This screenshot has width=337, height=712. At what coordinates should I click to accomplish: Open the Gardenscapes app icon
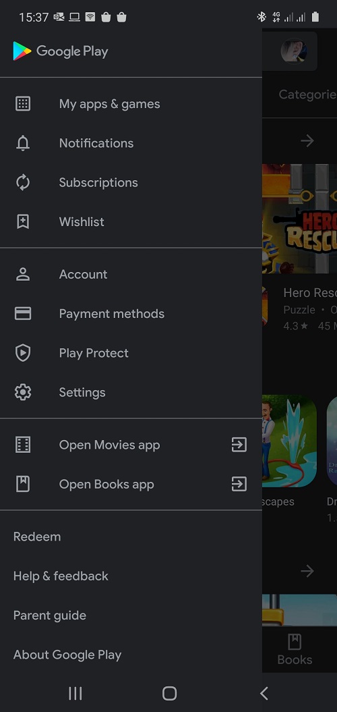(x=289, y=441)
